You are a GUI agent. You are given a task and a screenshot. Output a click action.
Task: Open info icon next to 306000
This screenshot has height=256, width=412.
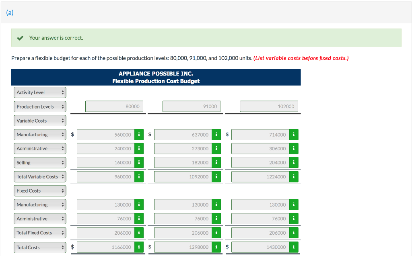click(x=293, y=149)
